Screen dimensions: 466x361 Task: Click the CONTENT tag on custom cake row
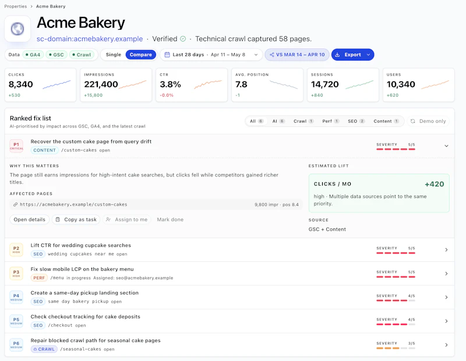45,150
